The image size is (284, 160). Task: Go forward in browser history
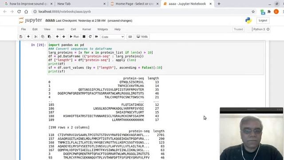coord(12,12)
